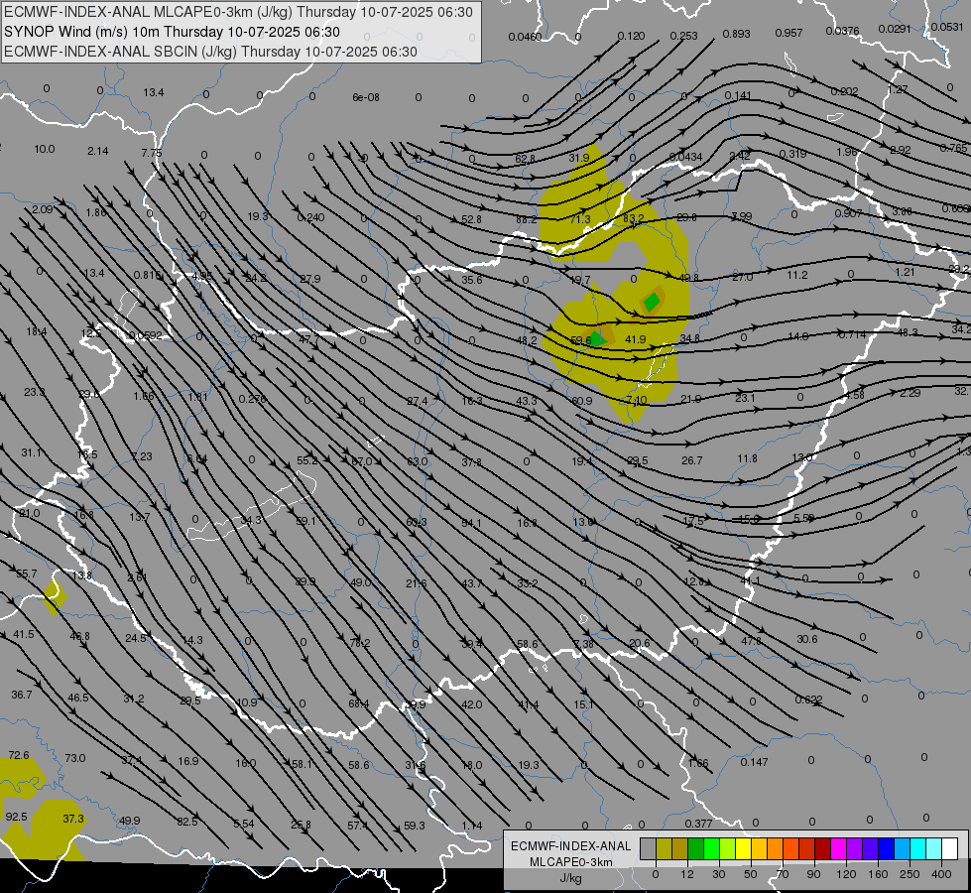
Task: Click the map value '82.5'
Action: tap(187, 822)
